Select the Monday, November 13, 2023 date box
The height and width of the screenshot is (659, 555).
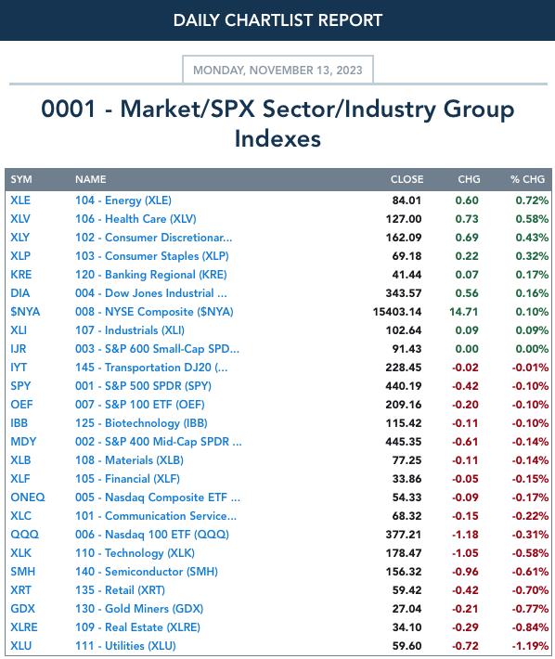(x=277, y=70)
